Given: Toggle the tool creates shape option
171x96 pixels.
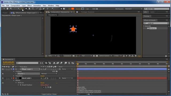Looking at the screenshot, I should (x=61, y=9).
